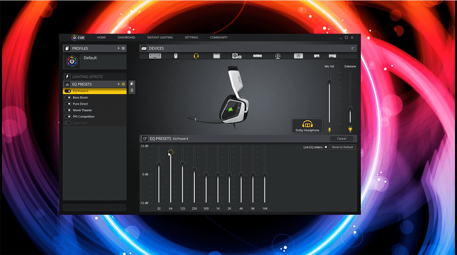This screenshot has height=255, width=457.
Task: Copy the selected EQ preset
Action: (132, 84)
